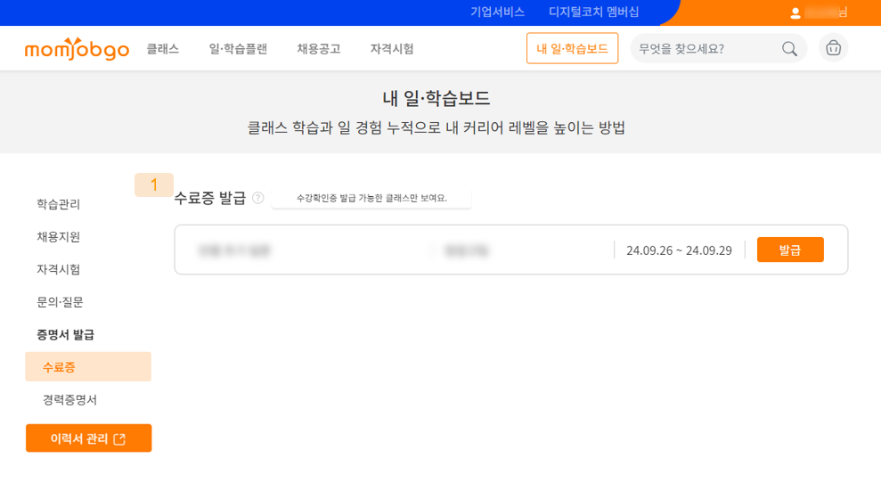Click the 기업서비스 link
Viewport: 881px width, 491px height.
click(497, 12)
